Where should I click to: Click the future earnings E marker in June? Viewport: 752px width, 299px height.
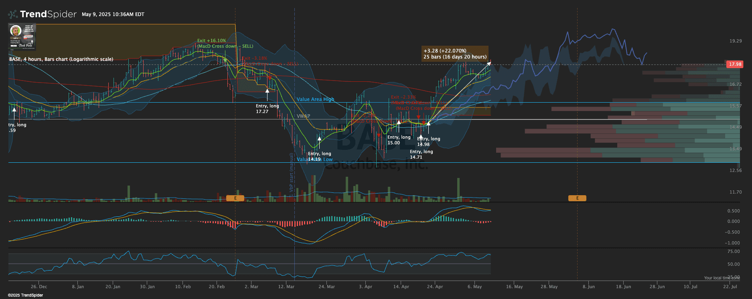577,198
